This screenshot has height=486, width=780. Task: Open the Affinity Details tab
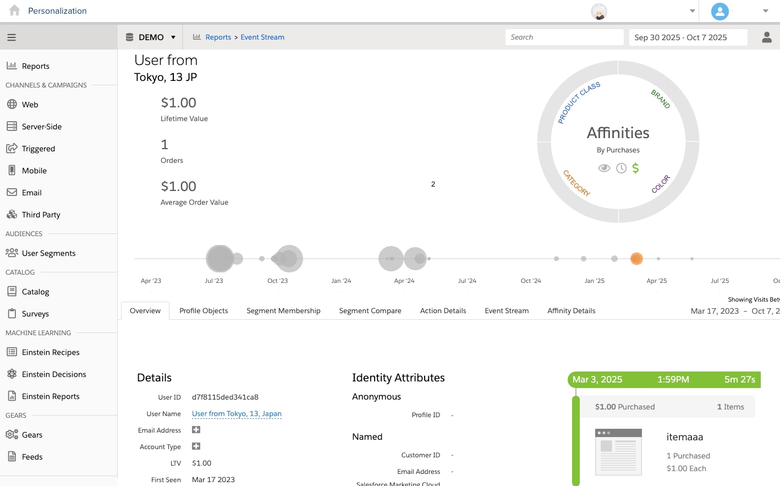point(571,311)
